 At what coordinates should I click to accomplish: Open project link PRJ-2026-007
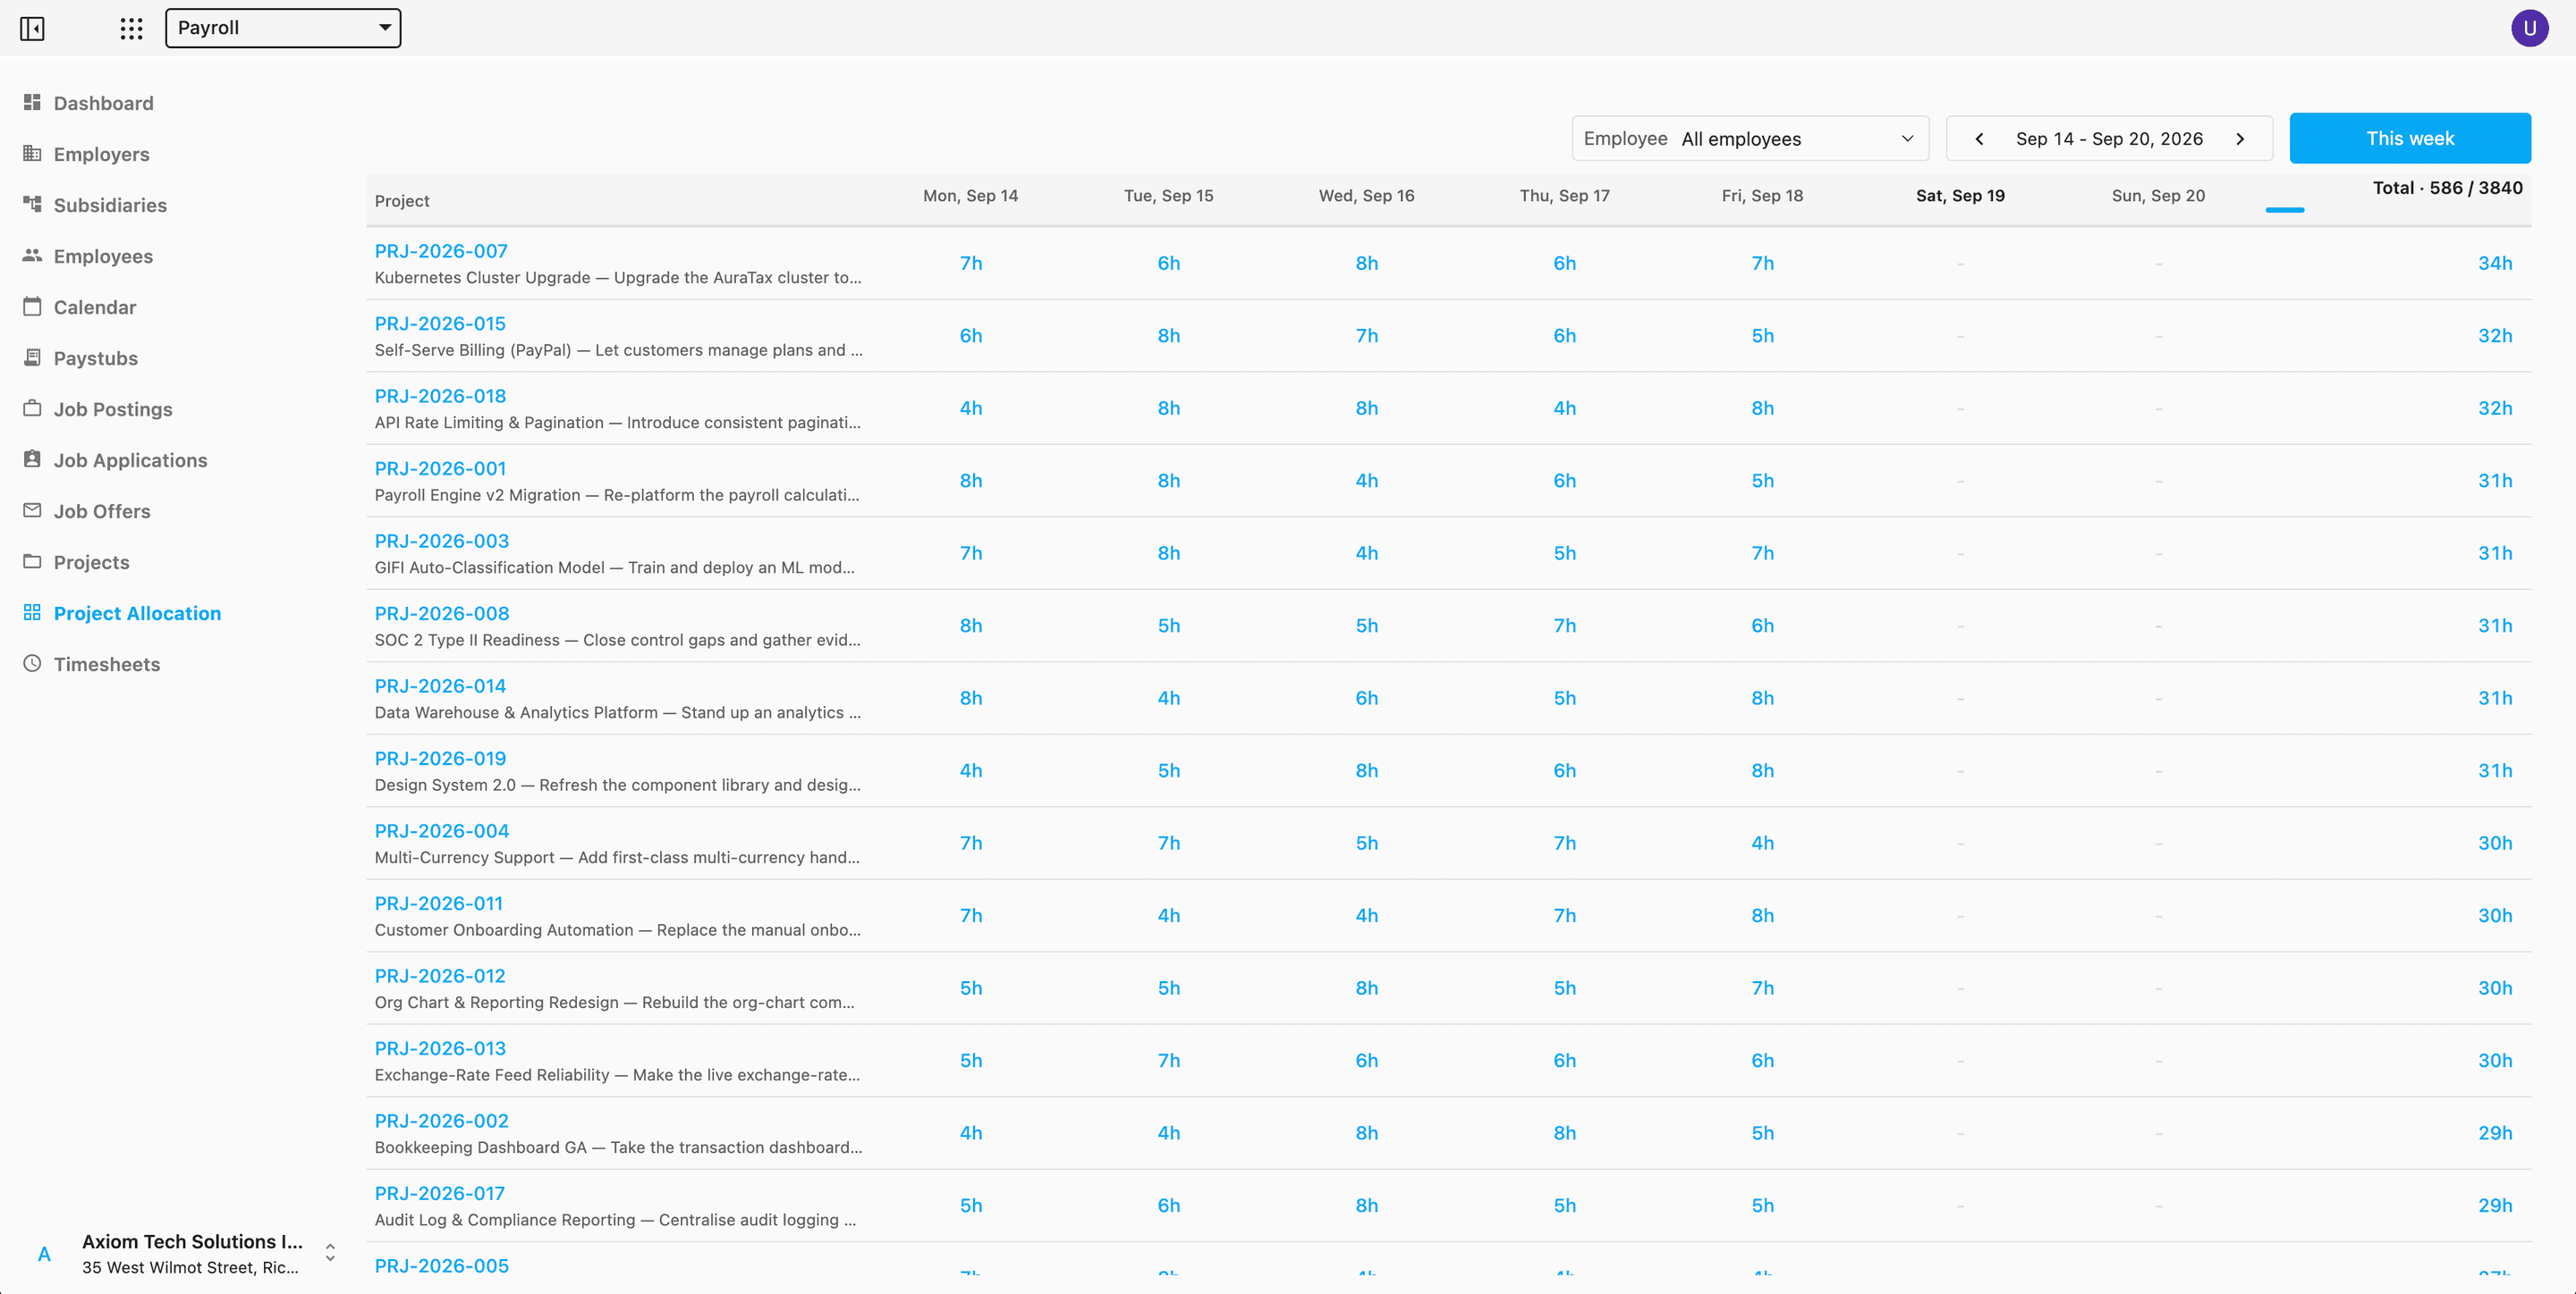pos(441,251)
